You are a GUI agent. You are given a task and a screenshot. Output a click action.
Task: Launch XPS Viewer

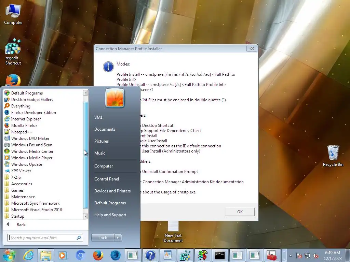click(21, 171)
